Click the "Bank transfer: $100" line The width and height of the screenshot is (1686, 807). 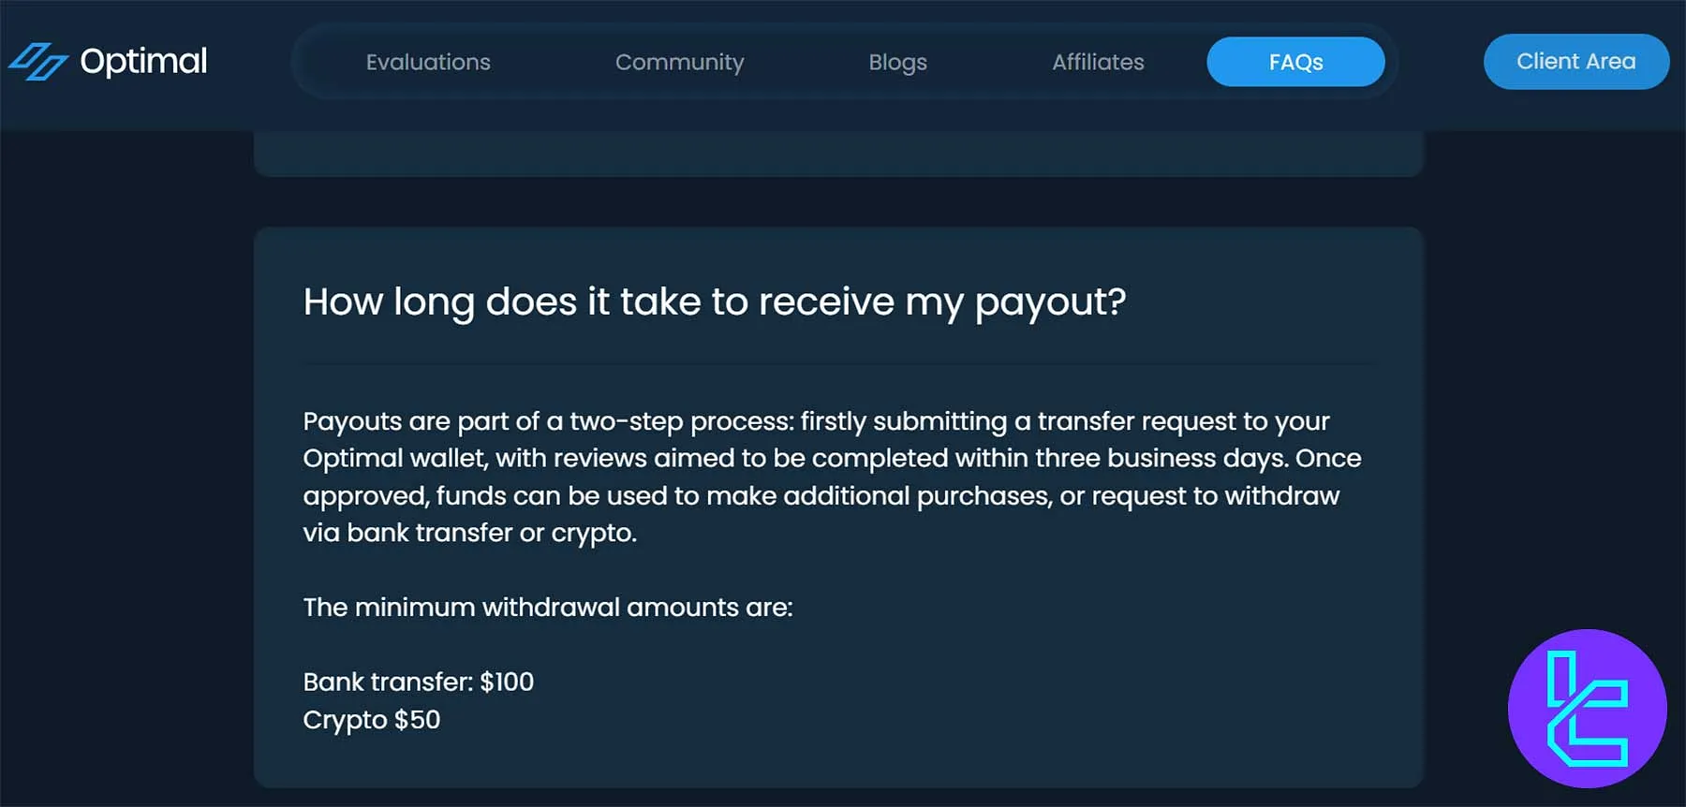pyautogui.click(x=418, y=682)
